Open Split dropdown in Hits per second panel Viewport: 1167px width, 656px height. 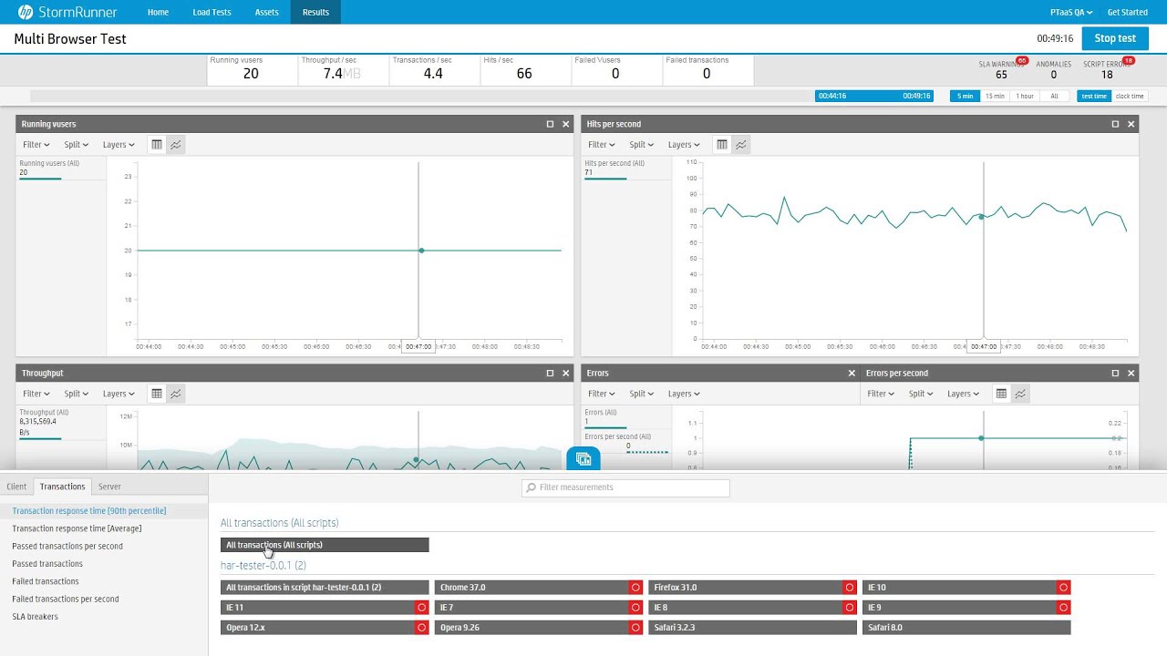point(641,144)
